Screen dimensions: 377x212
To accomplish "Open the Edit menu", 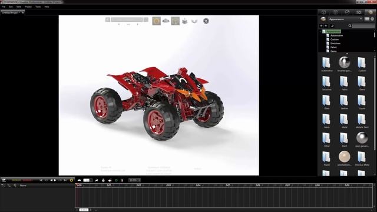I will 11,6.
